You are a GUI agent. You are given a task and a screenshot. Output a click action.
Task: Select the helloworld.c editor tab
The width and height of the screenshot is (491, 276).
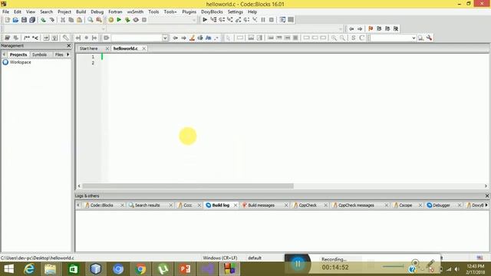pyautogui.click(x=126, y=48)
